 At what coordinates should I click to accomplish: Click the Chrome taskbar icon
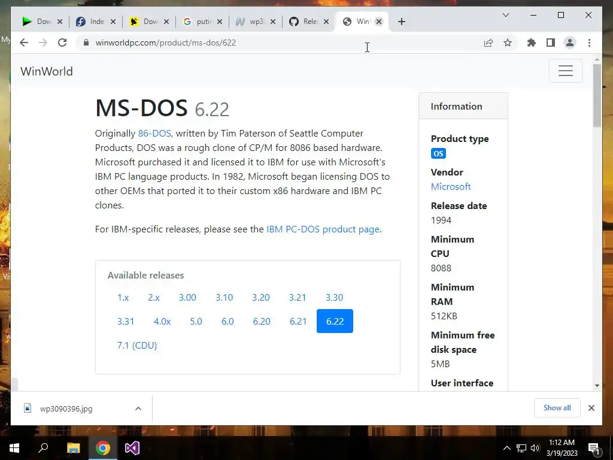[103, 448]
